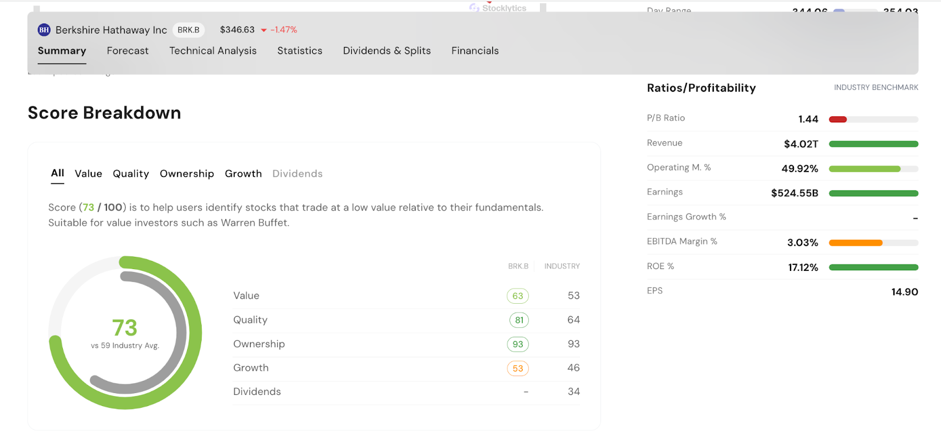The height and width of the screenshot is (446, 941).
Task: Click the Value row label in score table
Action: coord(246,296)
